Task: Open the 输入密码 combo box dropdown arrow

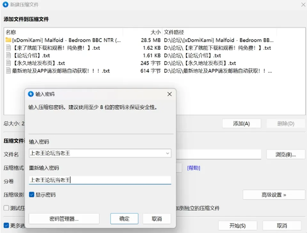Action: 168,153
